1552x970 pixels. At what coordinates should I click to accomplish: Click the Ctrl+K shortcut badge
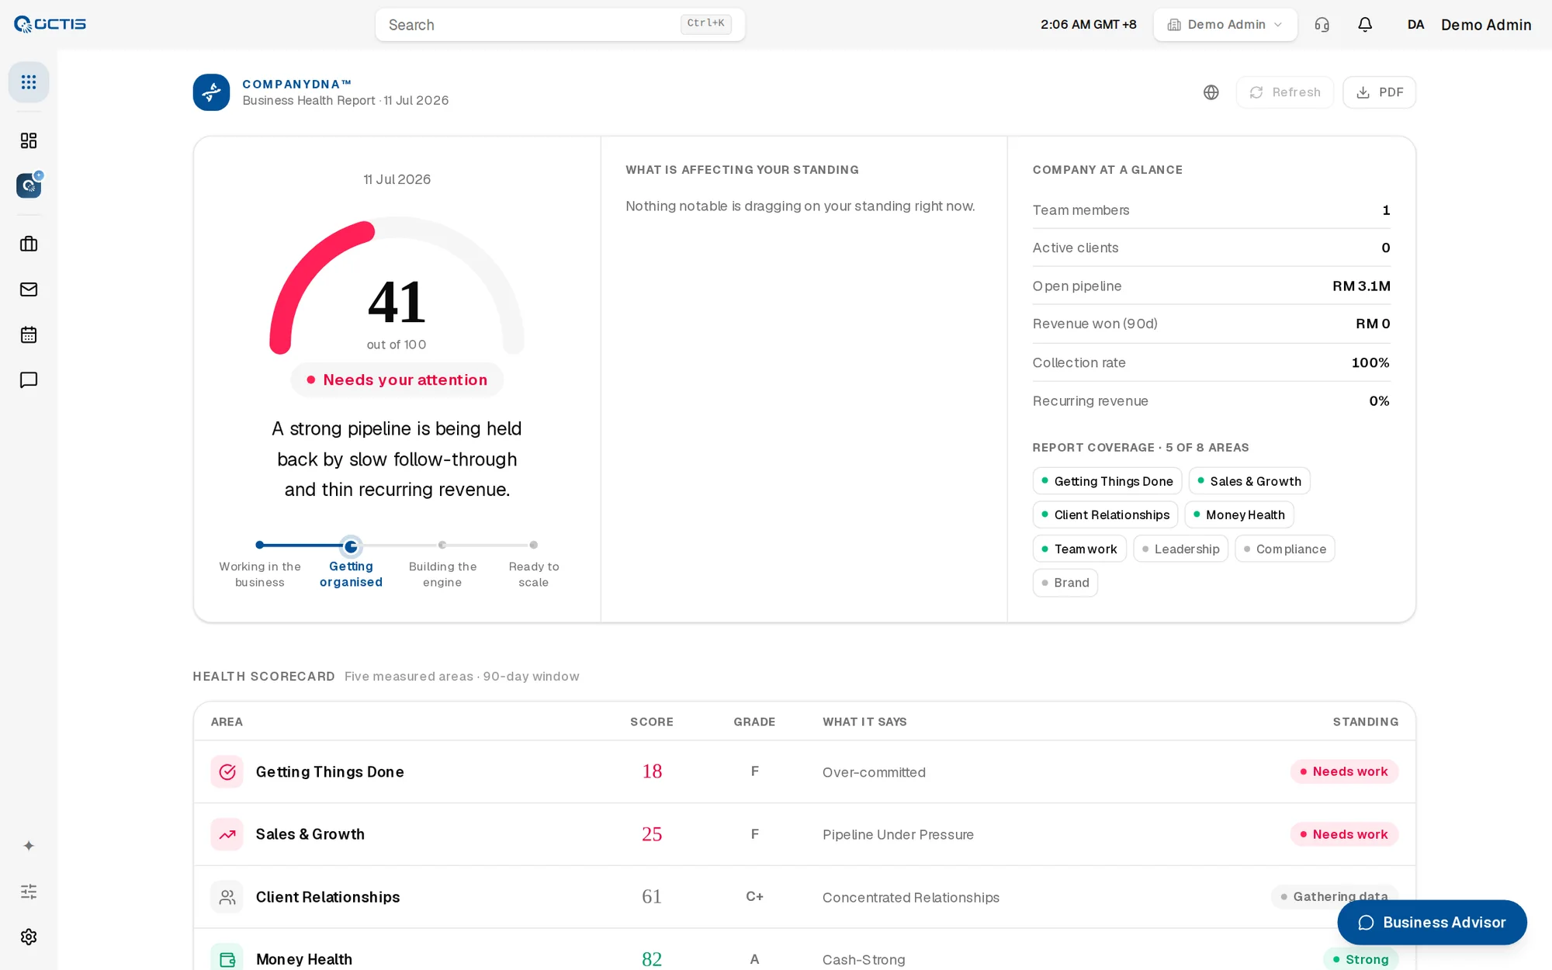705,23
